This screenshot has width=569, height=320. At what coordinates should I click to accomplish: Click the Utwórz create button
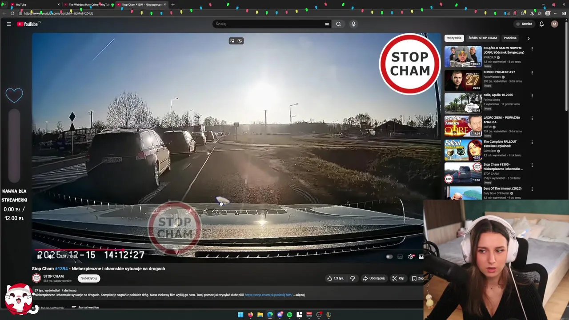(524, 24)
